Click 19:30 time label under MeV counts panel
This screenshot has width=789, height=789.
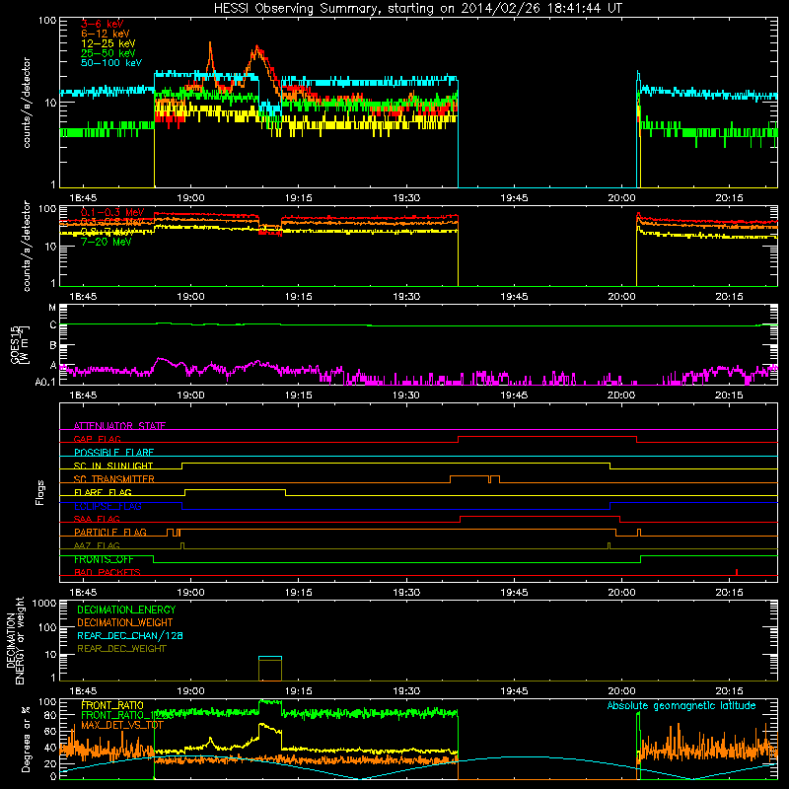(x=406, y=297)
